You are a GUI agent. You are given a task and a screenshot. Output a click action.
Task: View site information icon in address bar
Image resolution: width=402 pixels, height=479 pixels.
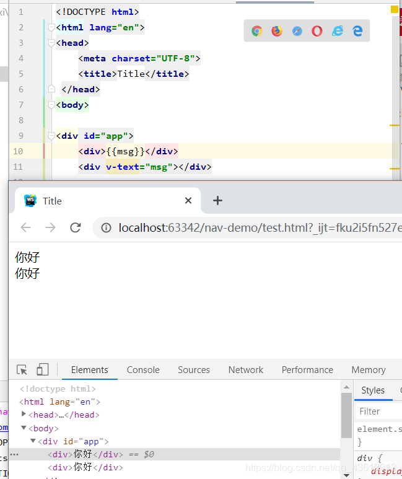pyautogui.click(x=106, y=227)
